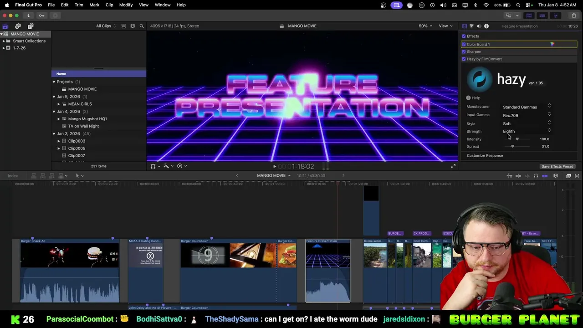Open the Manufacturer Standard Gammas dropdown
This screenshot has height=328, width=583.
pos(527,107)
